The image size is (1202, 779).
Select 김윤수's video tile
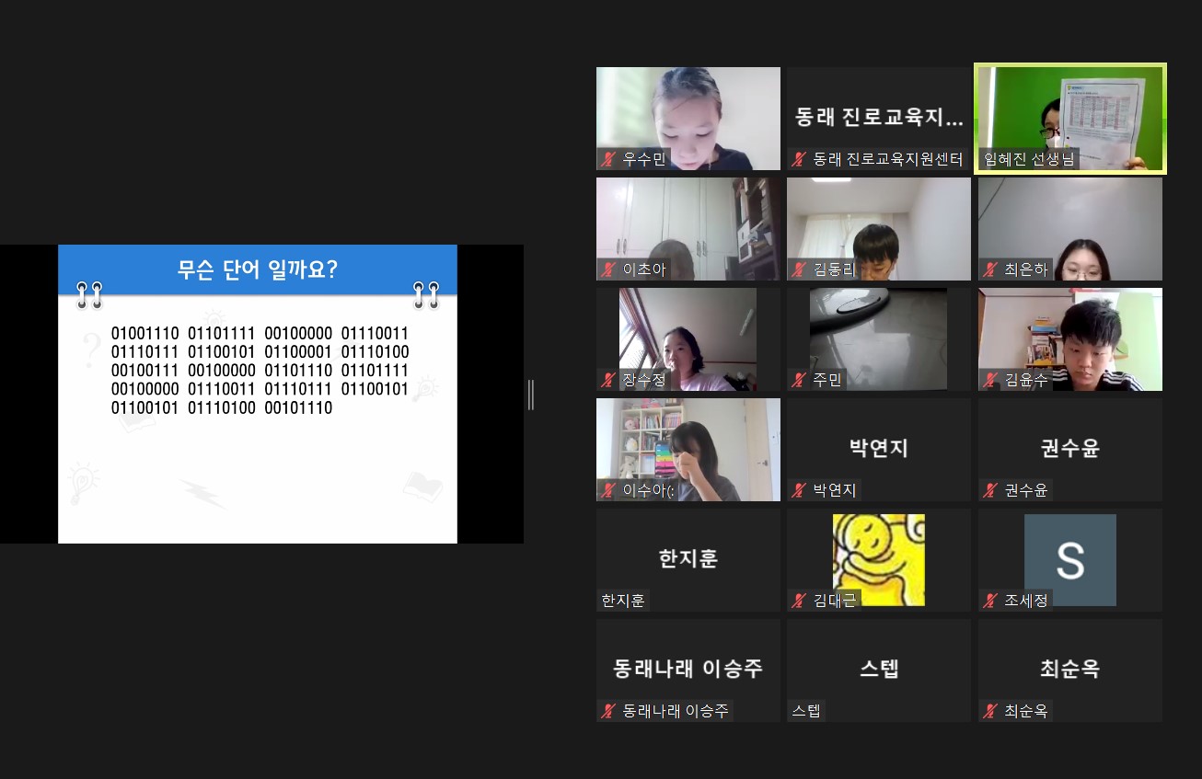1070,339
